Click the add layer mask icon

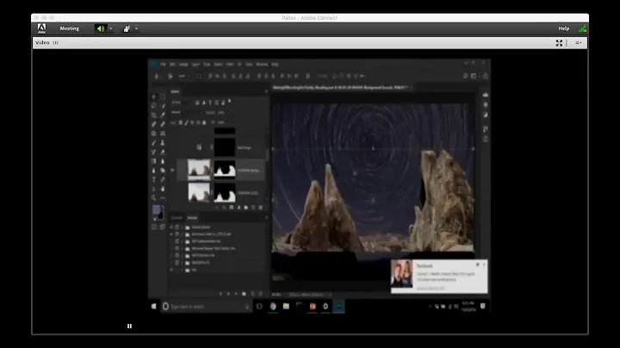coord(232,208)
